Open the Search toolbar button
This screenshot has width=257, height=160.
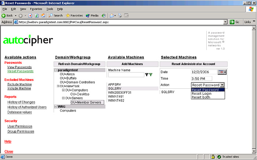click(x=56, y=15)
